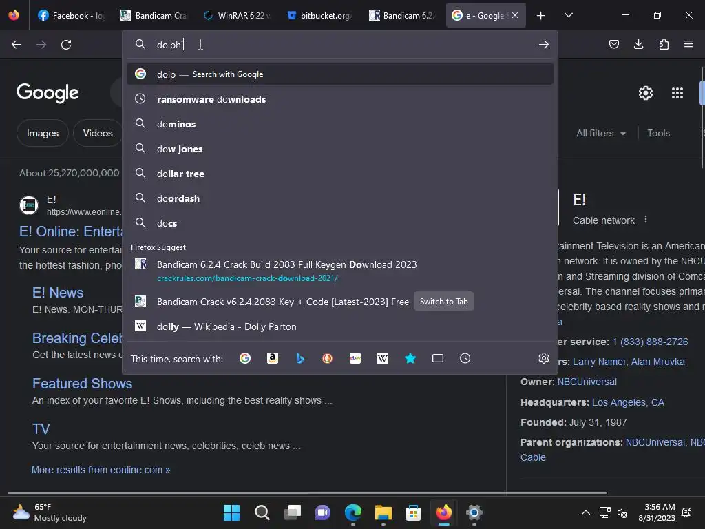
Task: Search this time with DuckDuckGo icon
Action: click(327, 358)
